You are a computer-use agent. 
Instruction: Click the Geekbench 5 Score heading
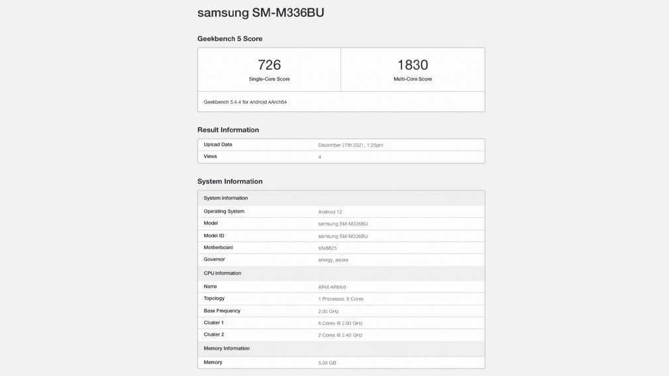tap(230, 39)
